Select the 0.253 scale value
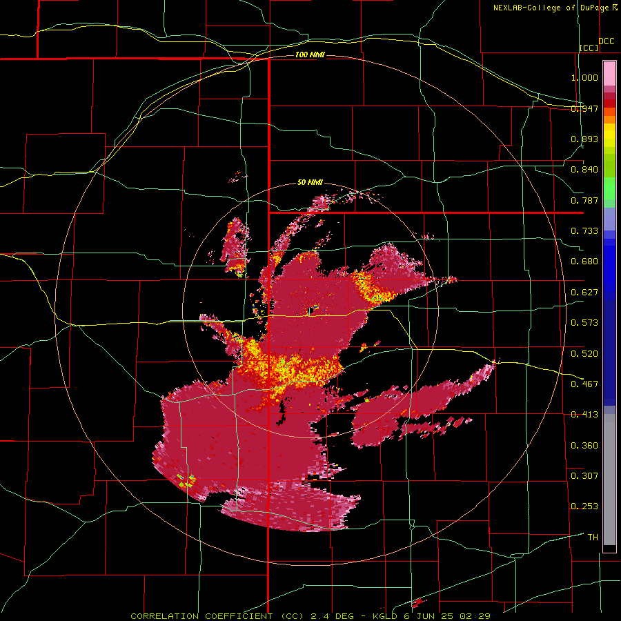621x621 pixels. (x=584, y=506)
